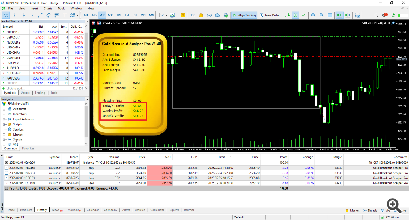Open the File menu

(x=10, y=8)
